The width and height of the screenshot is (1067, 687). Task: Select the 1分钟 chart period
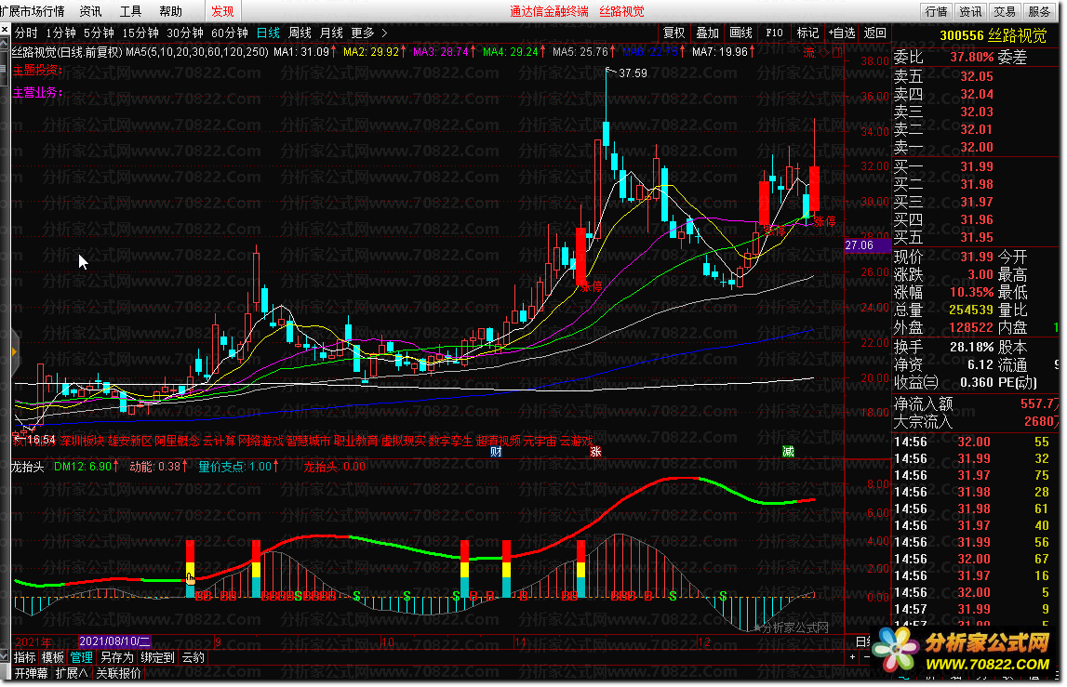[61, 33]
